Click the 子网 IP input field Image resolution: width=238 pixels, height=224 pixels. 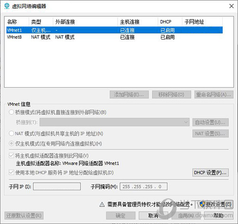click(57, 187)
